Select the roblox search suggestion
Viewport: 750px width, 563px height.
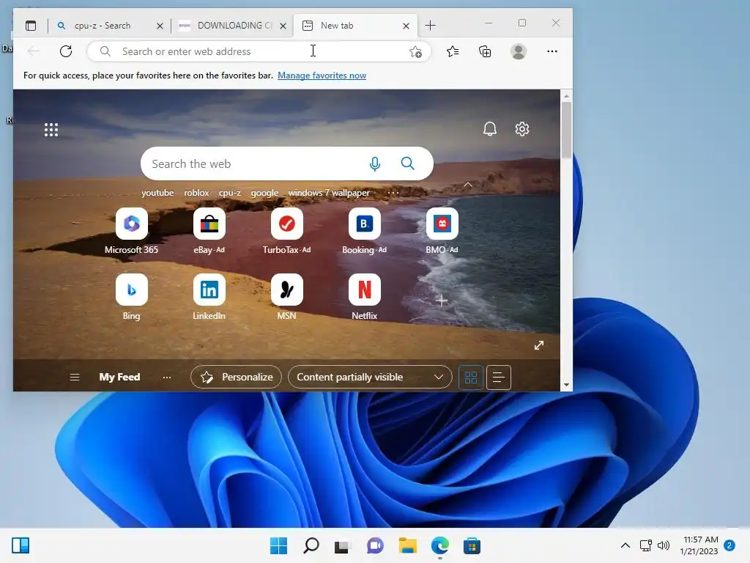pos(196,193)
